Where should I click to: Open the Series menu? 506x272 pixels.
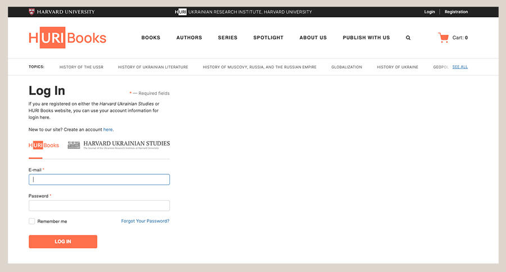tap(228, 38)
